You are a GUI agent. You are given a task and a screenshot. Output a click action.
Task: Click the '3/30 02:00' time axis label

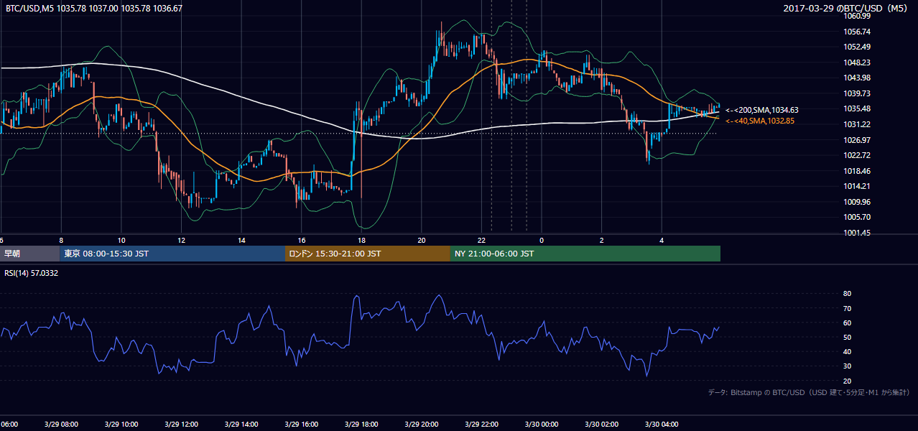pos(601,425)
